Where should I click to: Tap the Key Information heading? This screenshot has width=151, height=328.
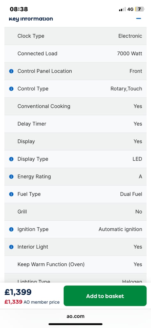(31, 19)
